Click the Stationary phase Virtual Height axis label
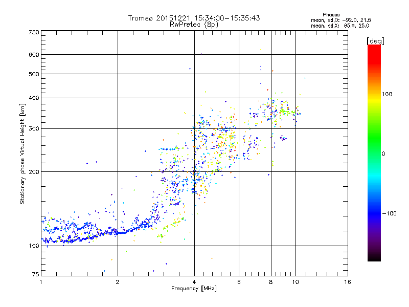The image size is (409, 307). [22, 152]
